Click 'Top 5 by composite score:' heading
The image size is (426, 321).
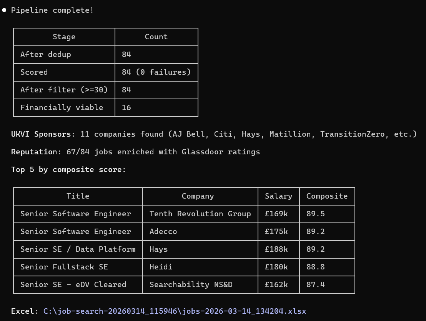(x=68, y=169)
